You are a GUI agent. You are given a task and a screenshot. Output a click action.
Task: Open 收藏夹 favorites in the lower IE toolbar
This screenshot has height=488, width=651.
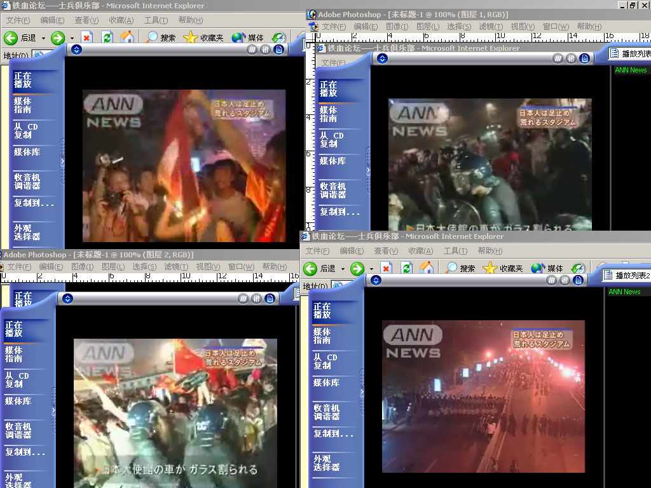503,268
